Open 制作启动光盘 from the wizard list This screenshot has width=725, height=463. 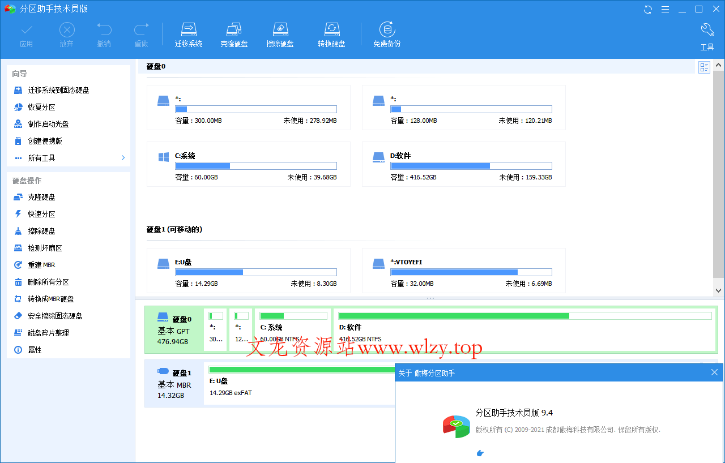(50, 123)
